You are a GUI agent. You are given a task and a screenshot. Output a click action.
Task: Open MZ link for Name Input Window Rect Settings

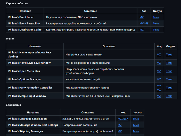(x=159, y=54)
